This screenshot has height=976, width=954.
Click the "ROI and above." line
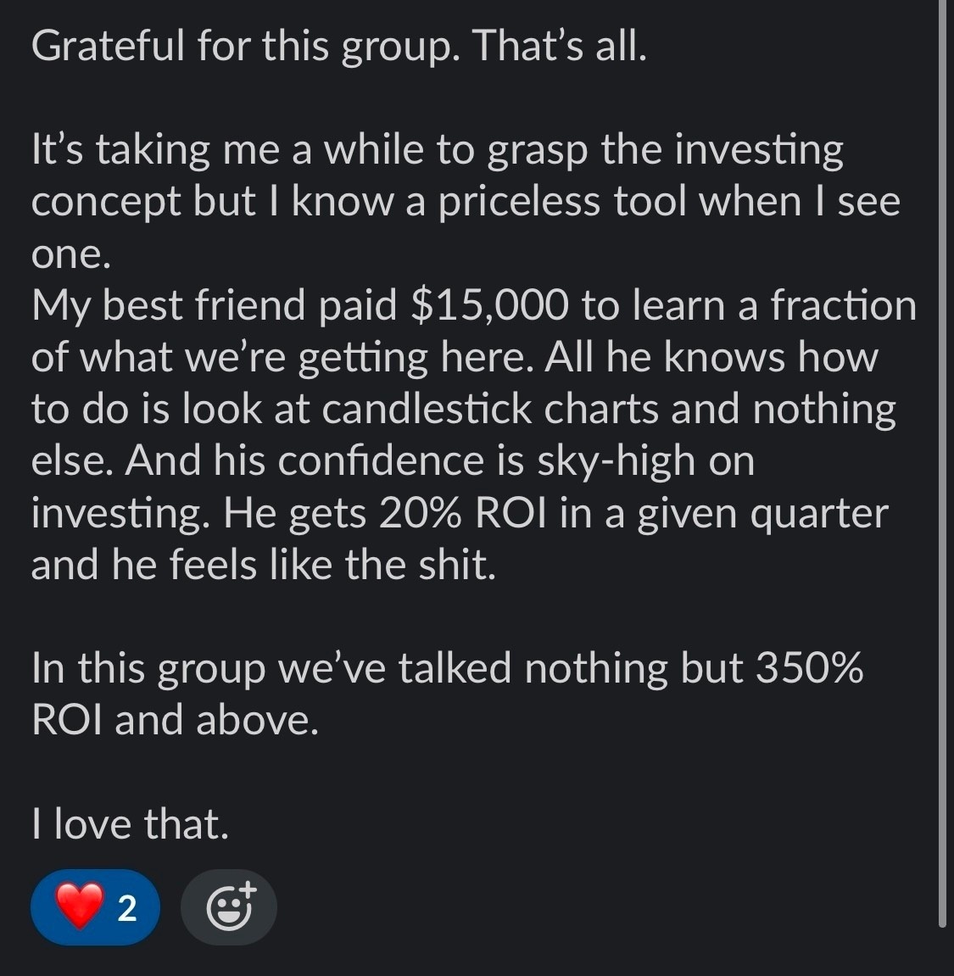175,720
